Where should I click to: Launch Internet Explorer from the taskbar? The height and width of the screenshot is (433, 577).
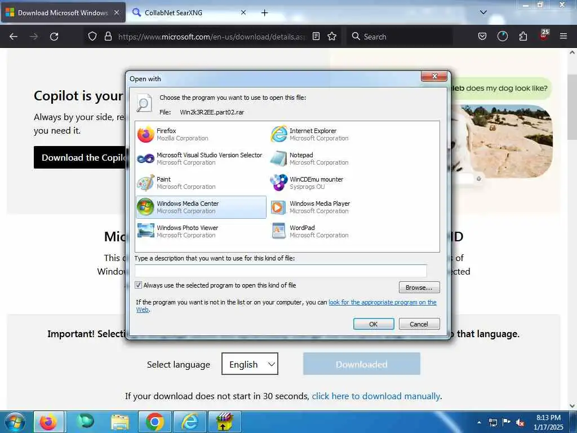[x=189, y=422]
